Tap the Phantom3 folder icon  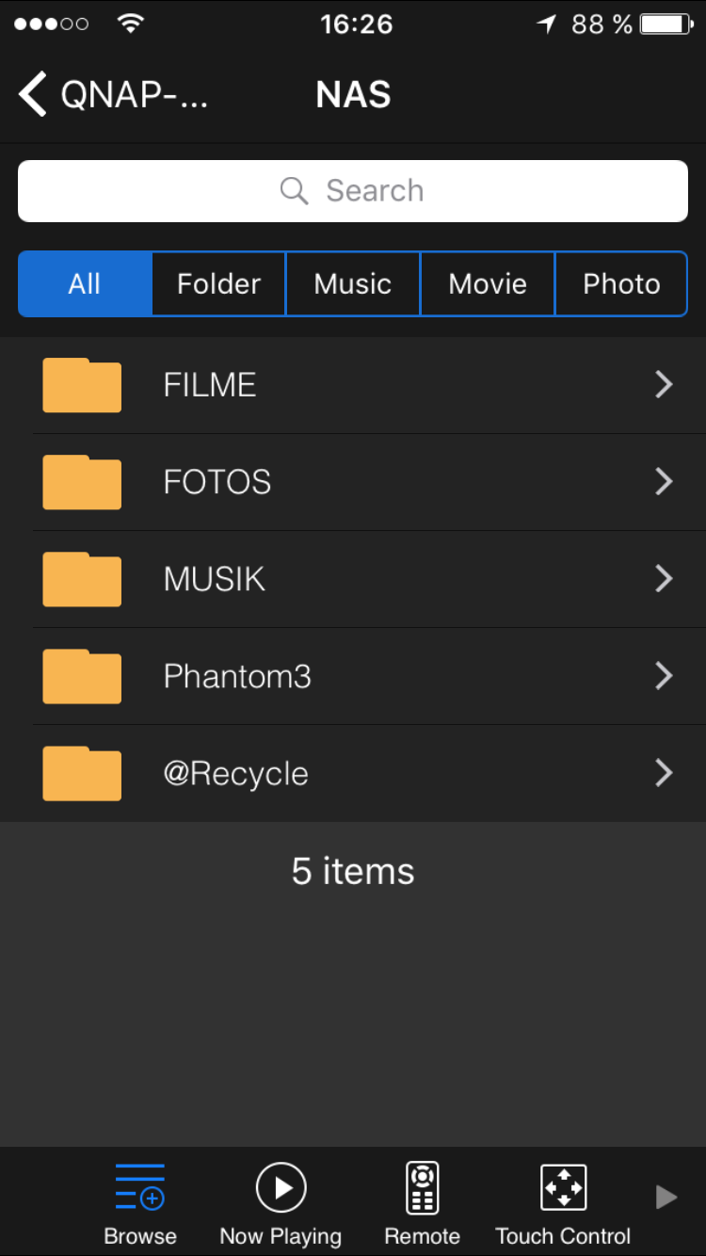82,676
